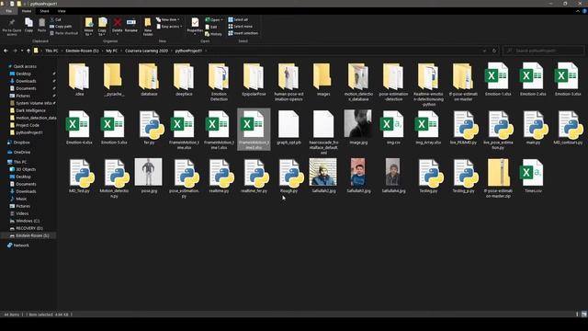Click the History command
The height and width of the screenshot is (331, 588).
coord(214,34)
